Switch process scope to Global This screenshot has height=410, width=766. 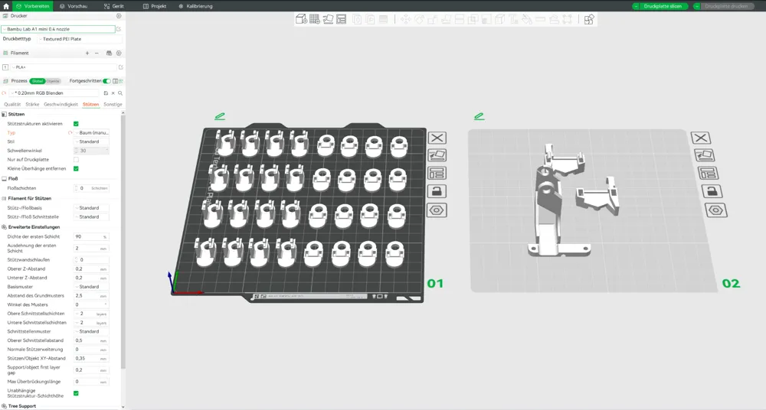point(38,81)
